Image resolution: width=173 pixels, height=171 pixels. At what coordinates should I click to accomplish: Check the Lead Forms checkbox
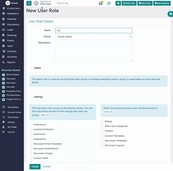(x=31, y=134)
